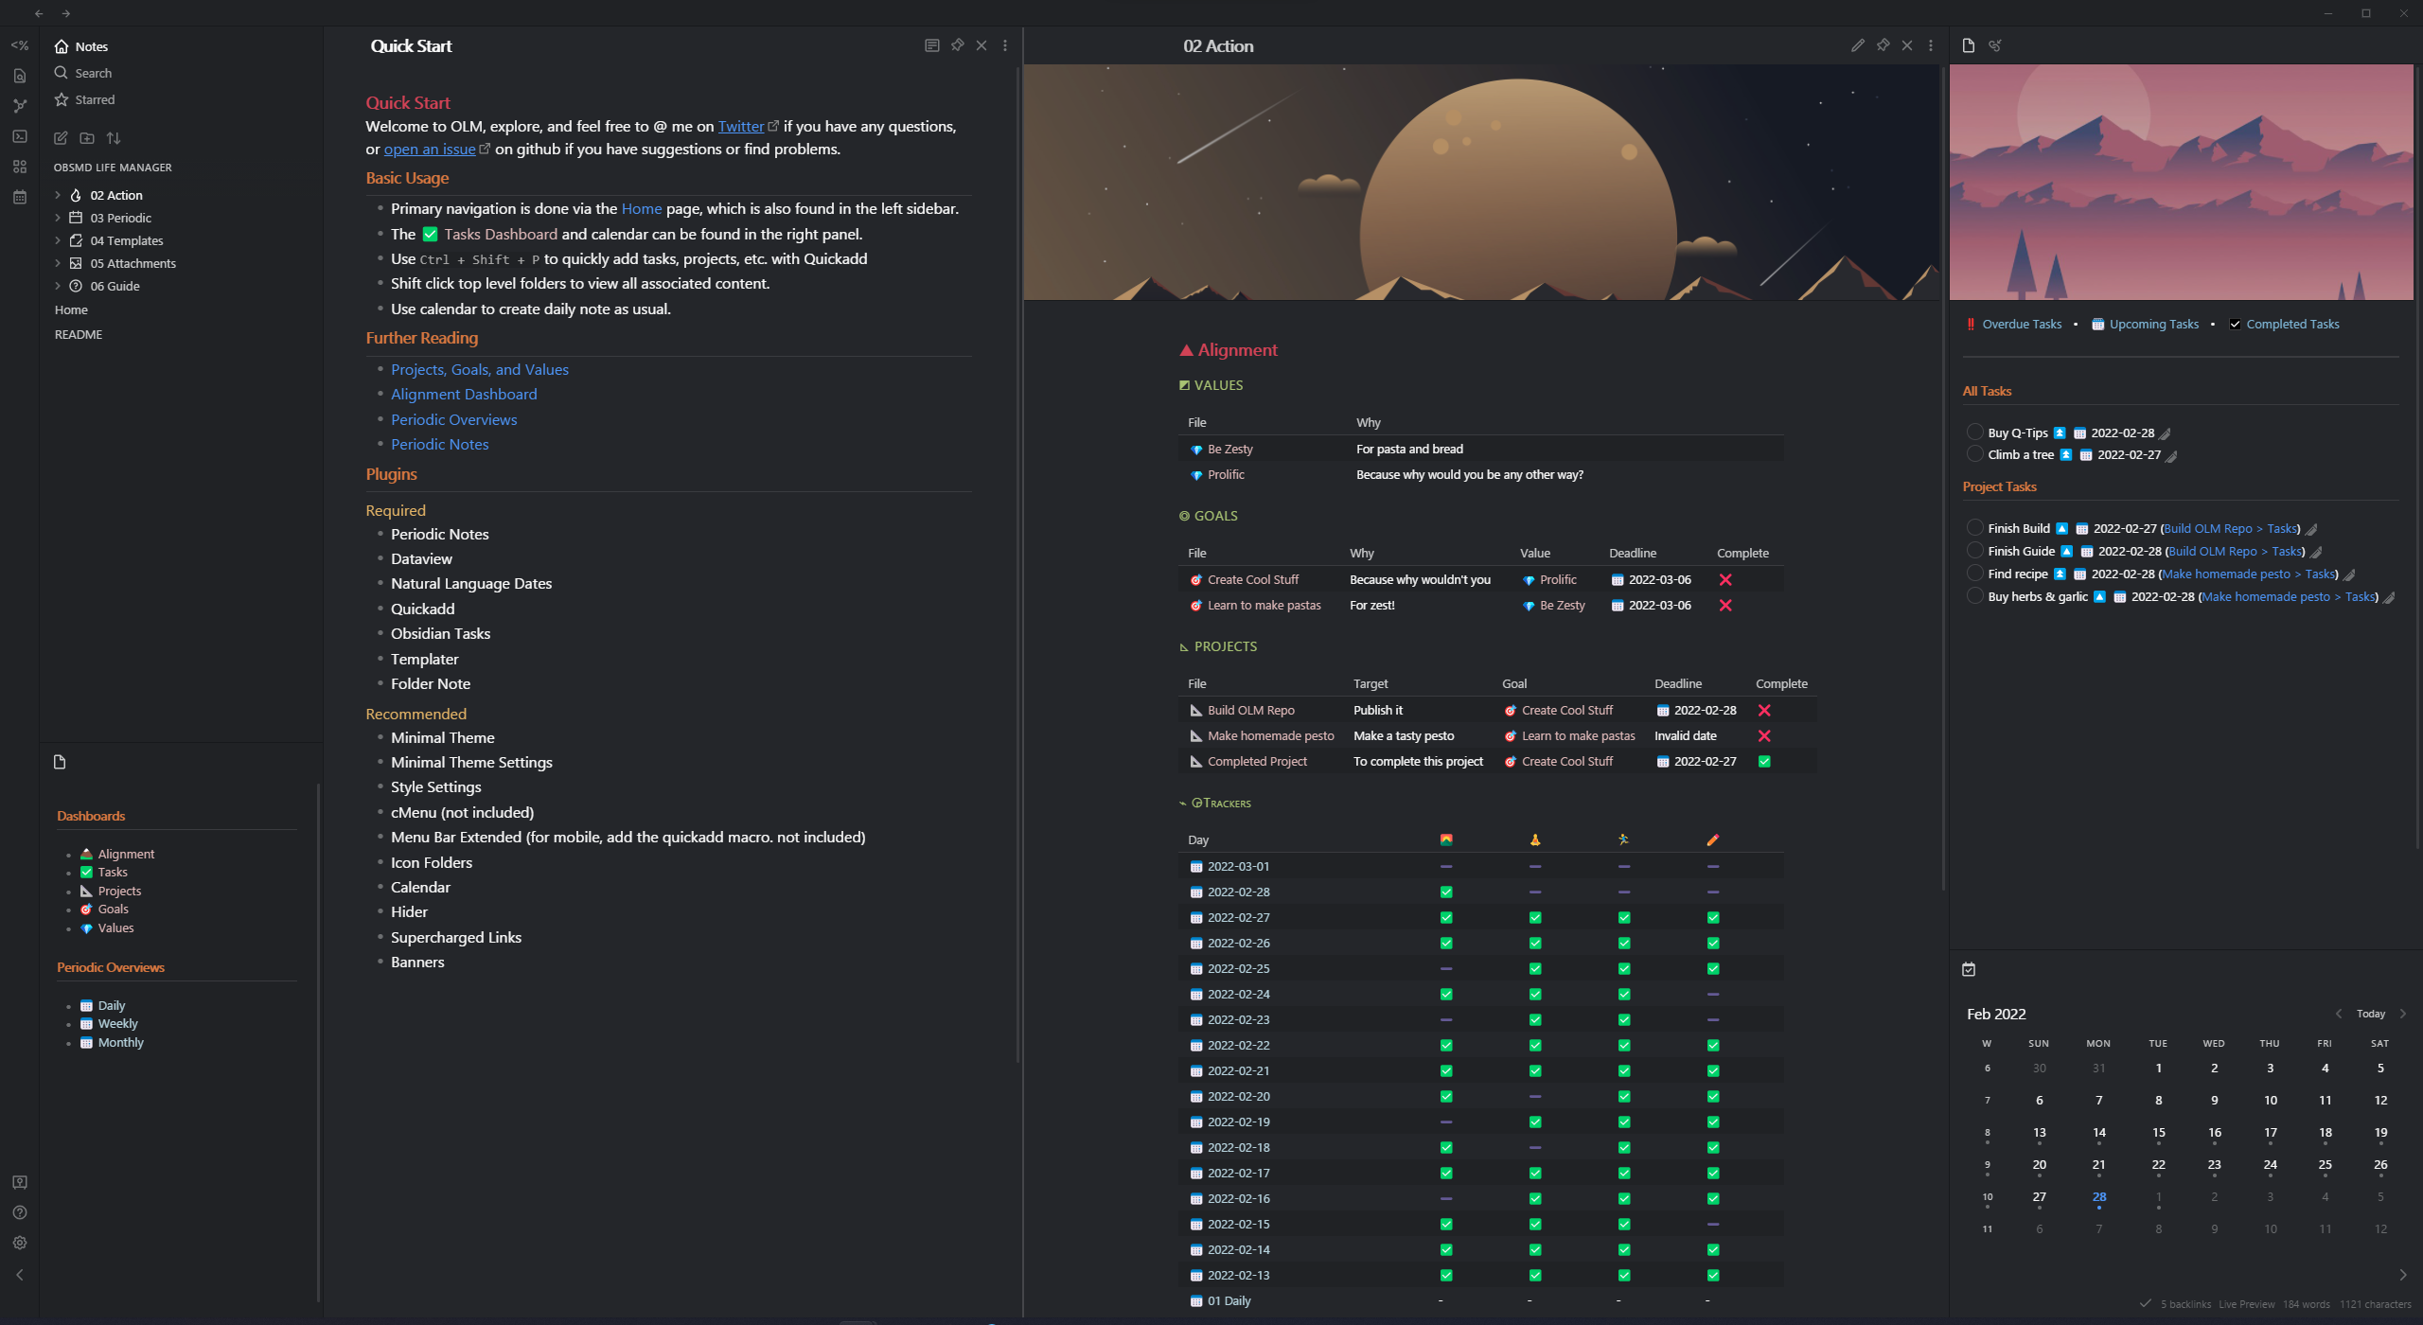This screenshot has height=1325, width=2423.
Task: Open Projects, Goals, and Values link
Action: coord(480,369)
